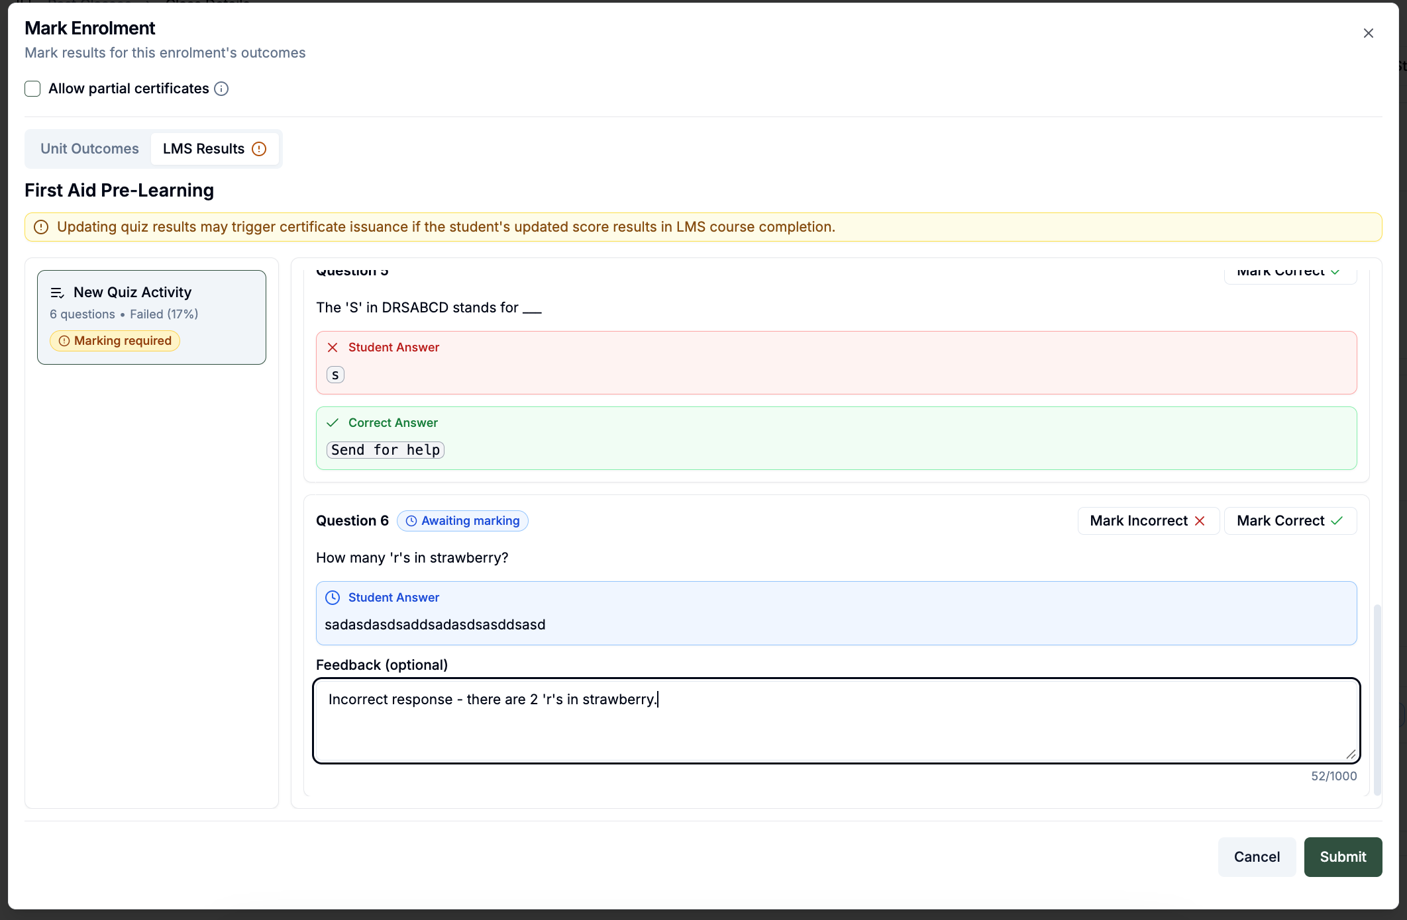
Task: Select the New Quiz Activity card
Action: point(152,317)
